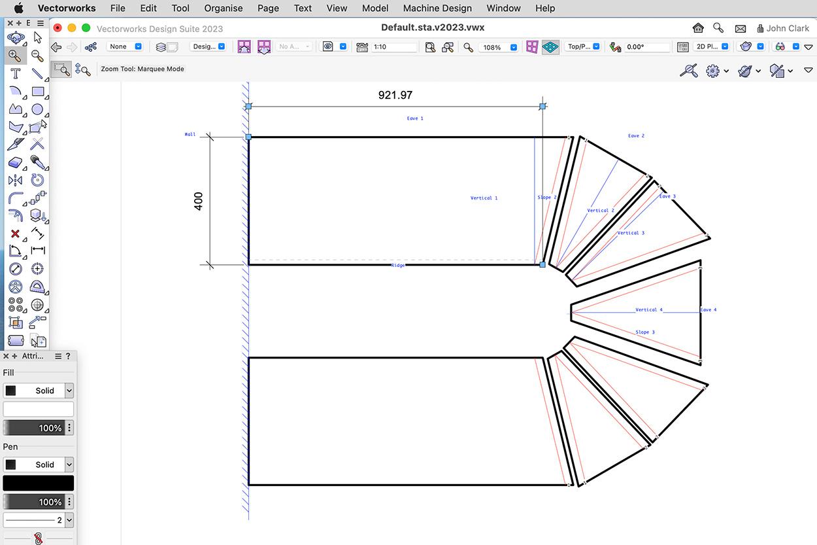The height and width of the screenshot is (545, 817).
Task: Click the Previous View back arrow
Action: [56, 47]
